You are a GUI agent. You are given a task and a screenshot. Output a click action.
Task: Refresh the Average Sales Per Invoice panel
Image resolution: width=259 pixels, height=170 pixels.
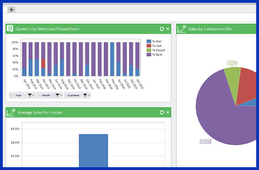tap(162, 112)
